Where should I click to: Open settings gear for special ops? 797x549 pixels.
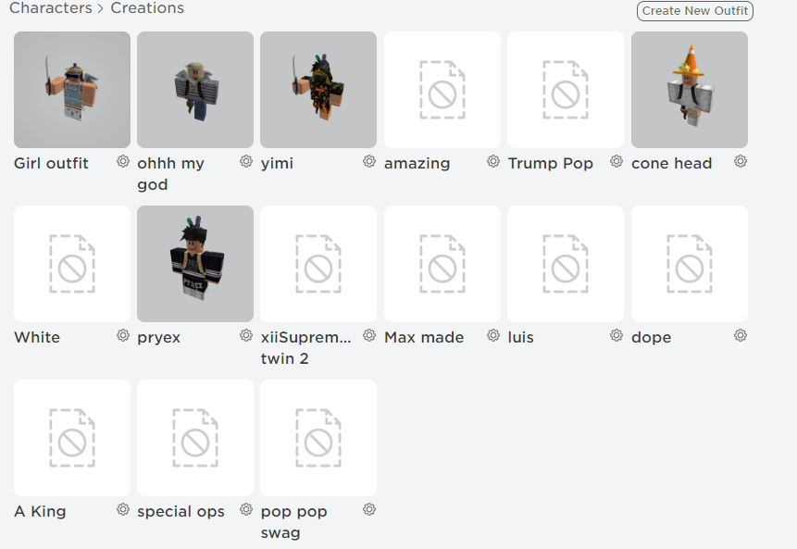(x=245, y=509)
